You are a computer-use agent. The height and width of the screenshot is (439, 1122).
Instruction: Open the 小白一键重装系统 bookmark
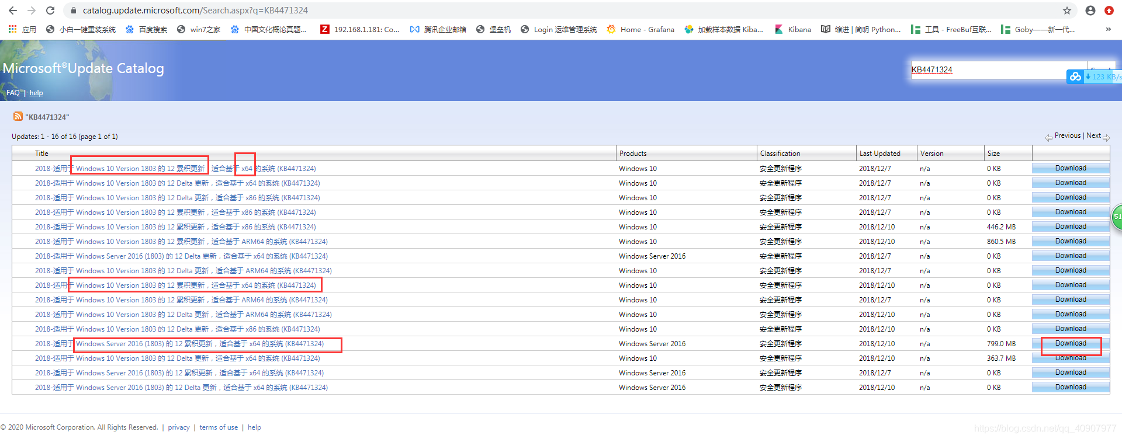[x=81, y=29]
